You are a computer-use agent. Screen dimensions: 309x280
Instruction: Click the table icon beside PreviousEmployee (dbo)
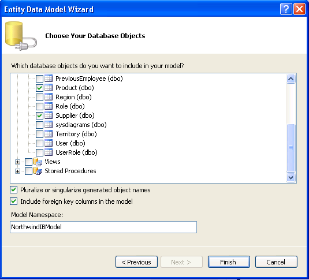49,79
